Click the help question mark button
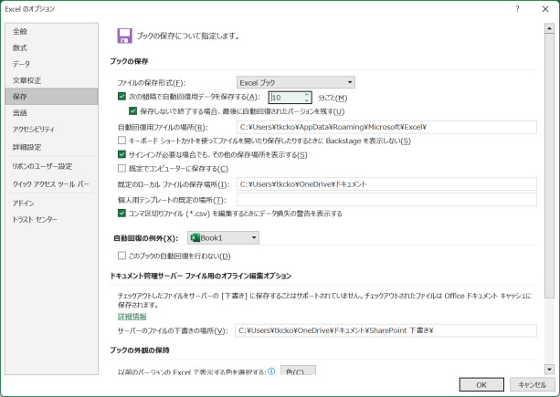 517,9
